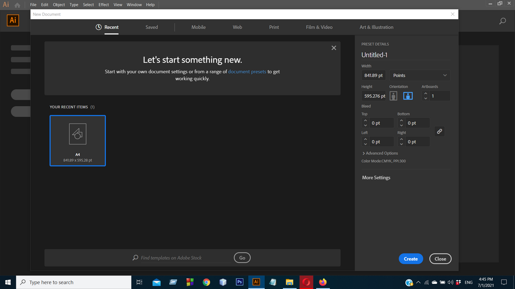The image size is (515, 289).
Task: Open the File menu
Action: pos(33,5)
